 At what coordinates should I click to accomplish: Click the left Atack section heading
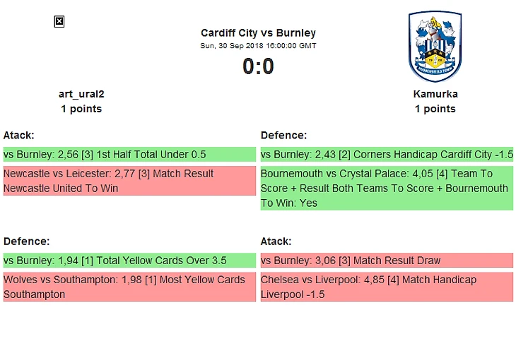pos(19,135)
